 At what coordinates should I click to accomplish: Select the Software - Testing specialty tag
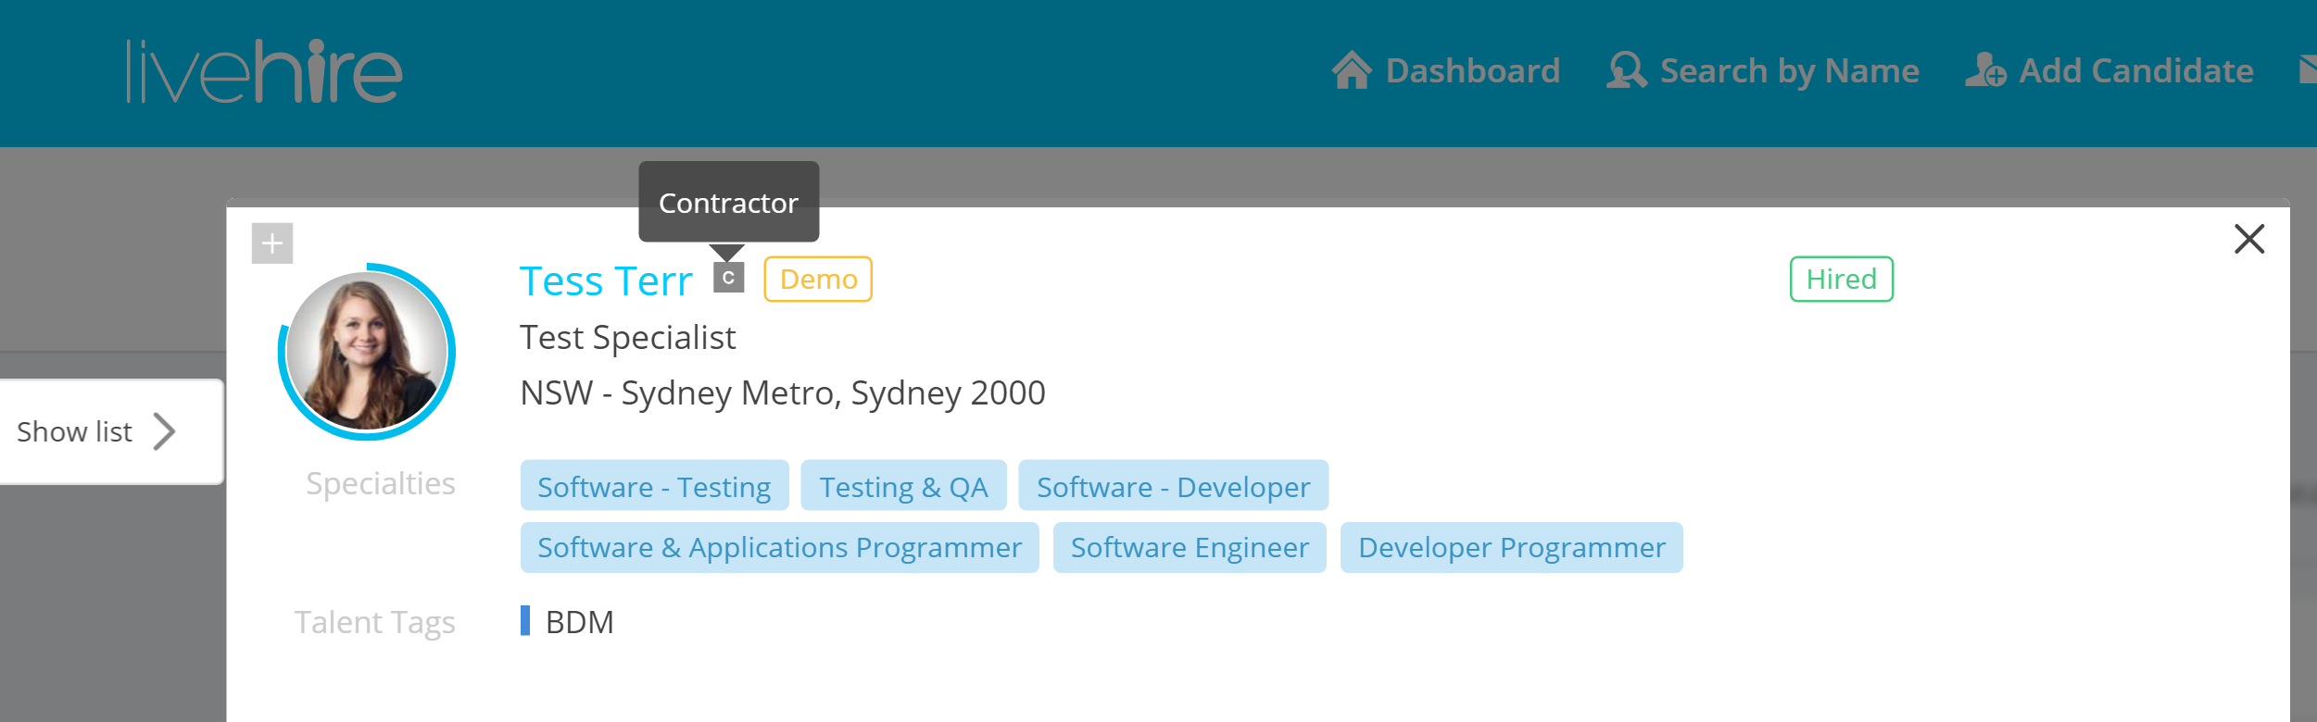pyautogui.click(x=654, y=486)
